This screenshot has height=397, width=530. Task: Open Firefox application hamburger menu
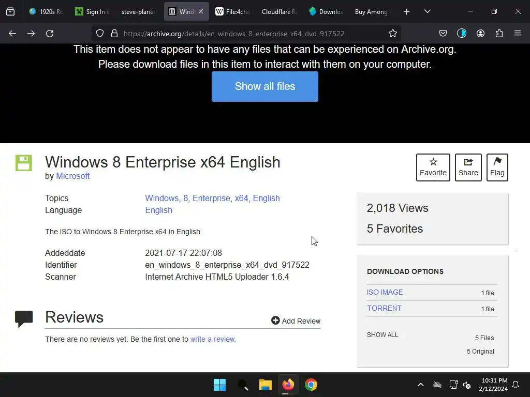[x=518, y=33]
